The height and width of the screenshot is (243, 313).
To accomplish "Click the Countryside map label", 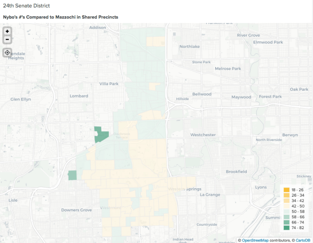I will click(x=207, y=225).
